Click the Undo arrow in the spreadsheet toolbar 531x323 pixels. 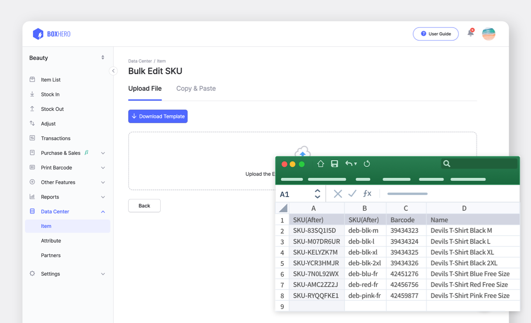click(x=348, y=164)
